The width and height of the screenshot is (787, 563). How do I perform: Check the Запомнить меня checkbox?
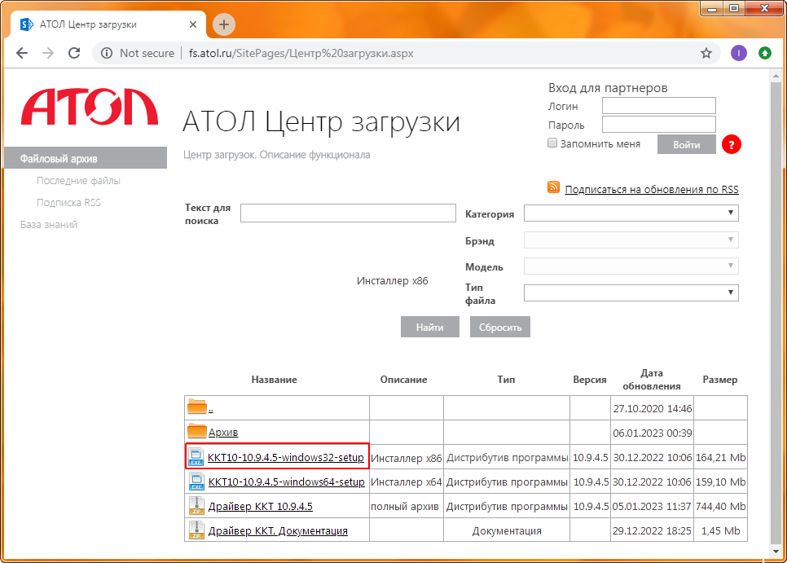pyautogui.click(x=552, y=143)
